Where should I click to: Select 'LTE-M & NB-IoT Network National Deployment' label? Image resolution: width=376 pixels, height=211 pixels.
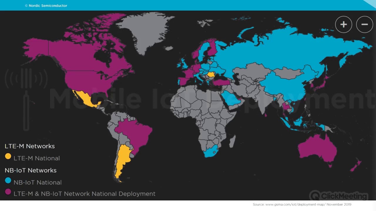(x=85, y=194)
